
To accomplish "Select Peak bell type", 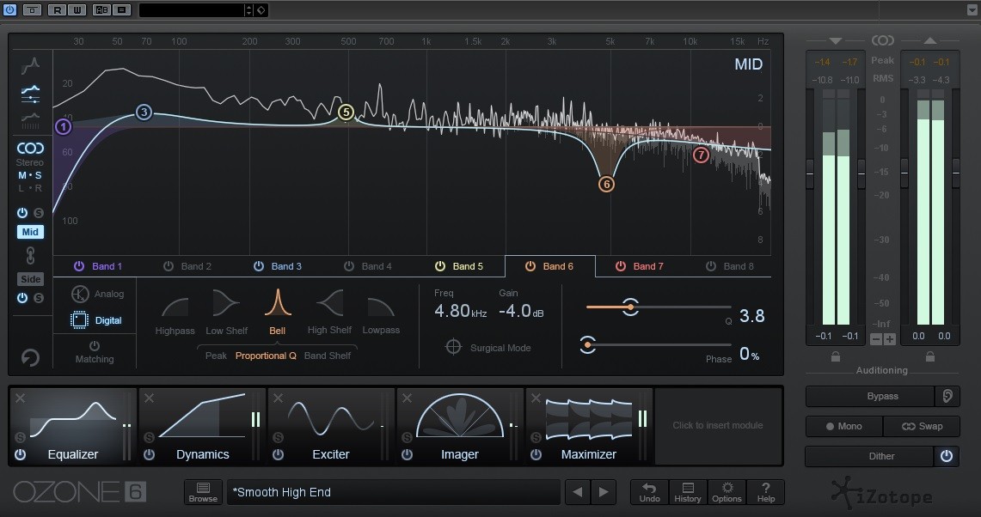I will point(216,356).
